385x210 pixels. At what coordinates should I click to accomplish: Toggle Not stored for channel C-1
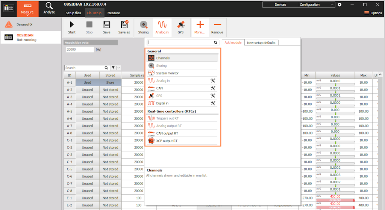(110, 141)
